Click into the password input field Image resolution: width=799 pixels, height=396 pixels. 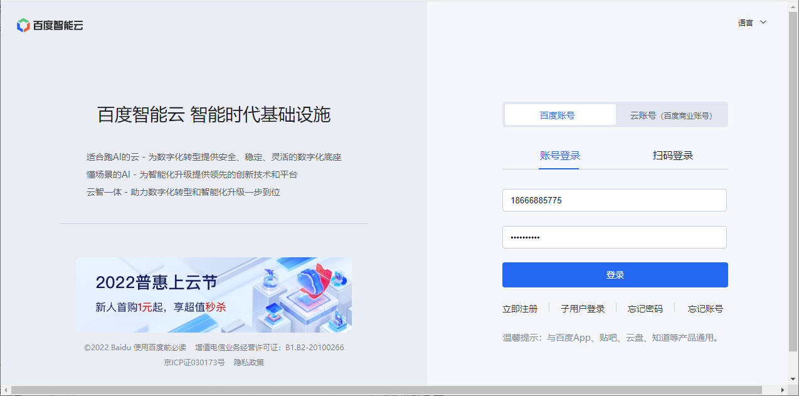pos(615,237)
